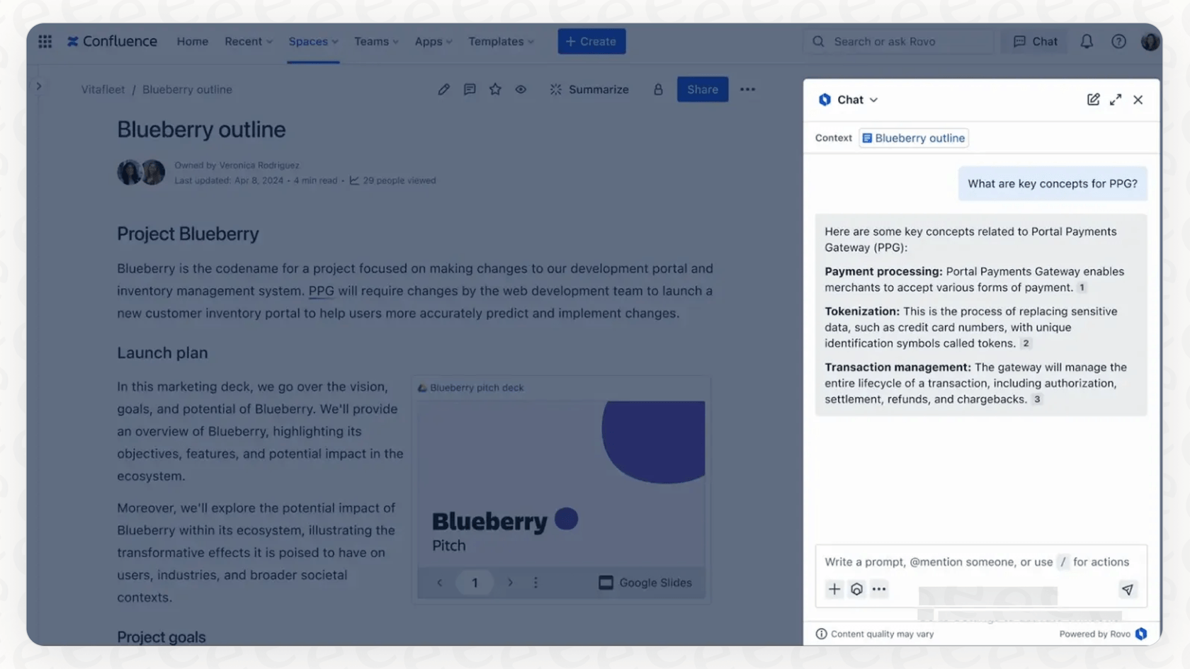Expand the Chat header dropdown arrow
Viewport: 1190px width, 669px height.
click(x=873, y=100)
